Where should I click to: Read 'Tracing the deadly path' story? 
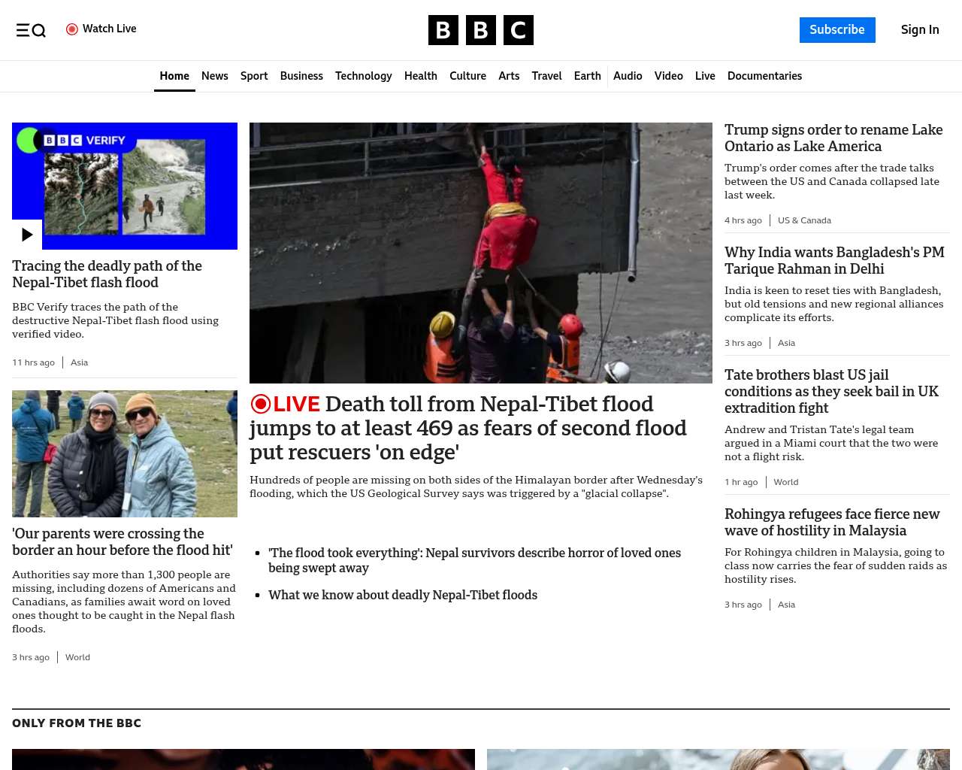107,274
